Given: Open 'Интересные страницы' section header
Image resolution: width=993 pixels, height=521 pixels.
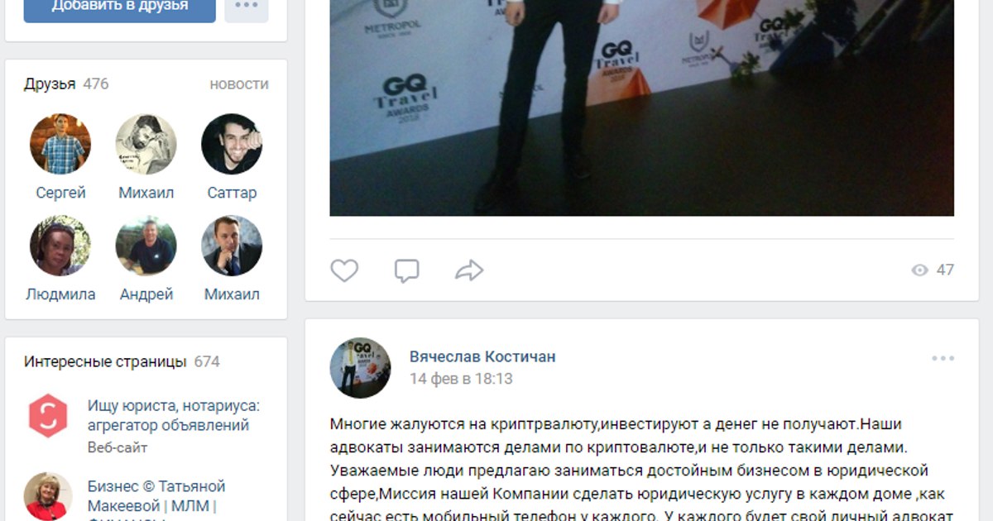Looking at the screenshot, I should [x=105, y=362].
